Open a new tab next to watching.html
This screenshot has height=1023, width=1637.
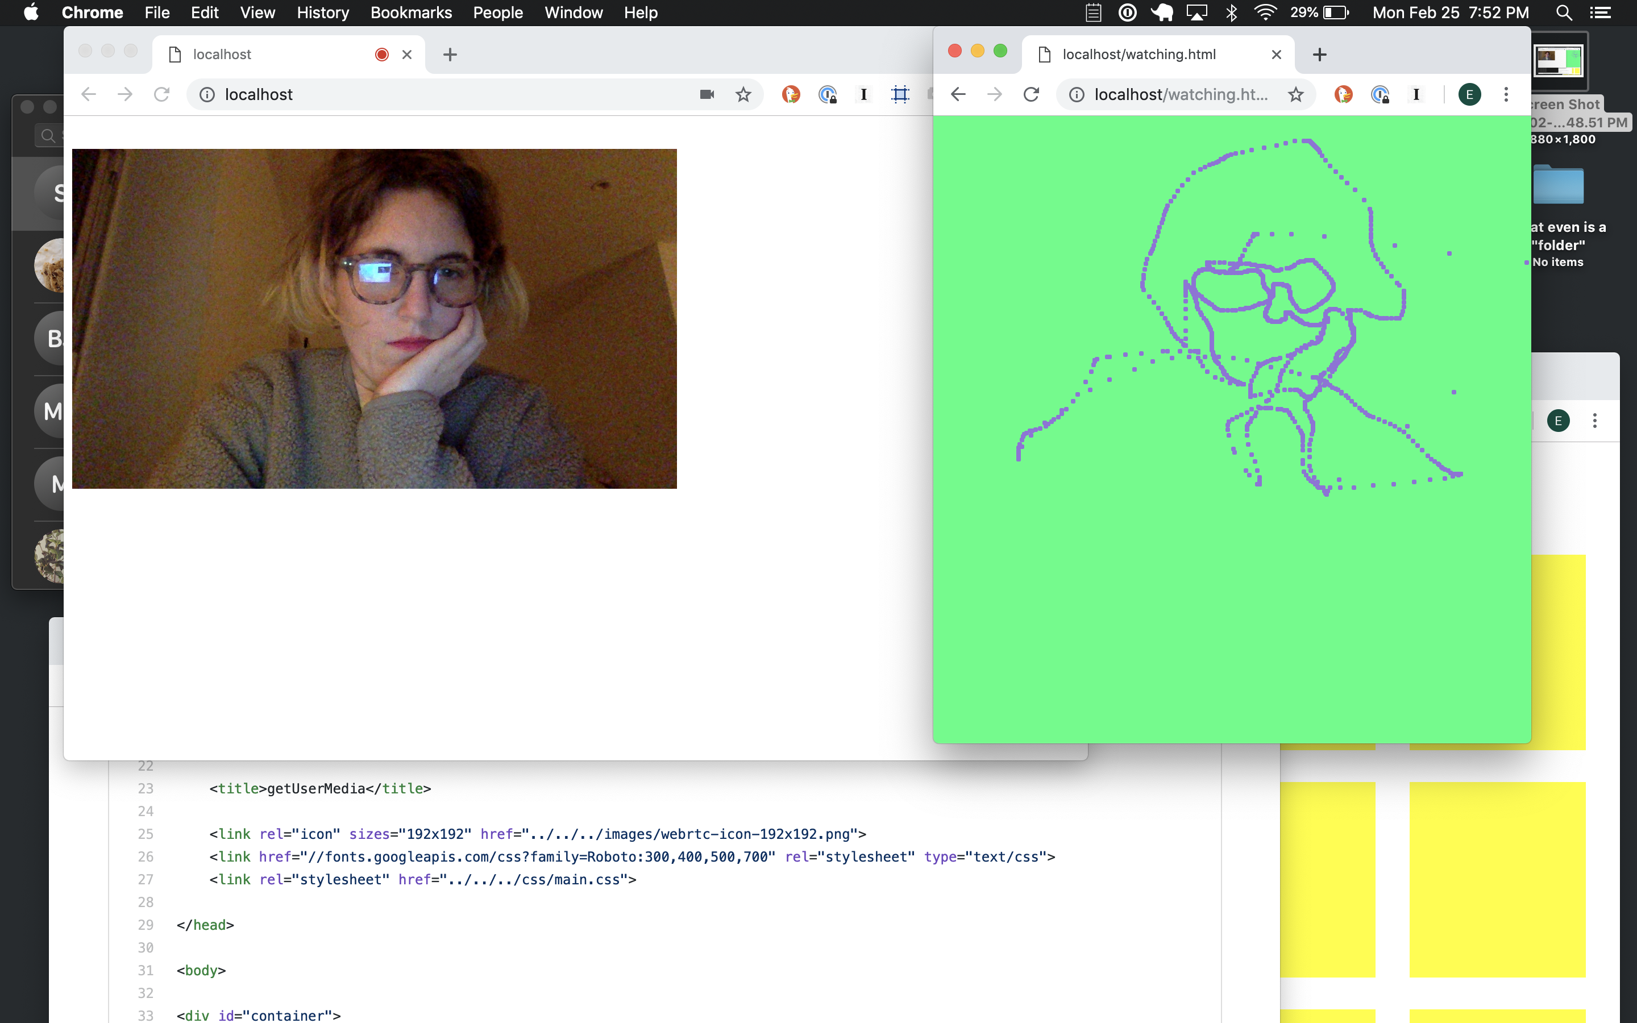click(1319, 54)
